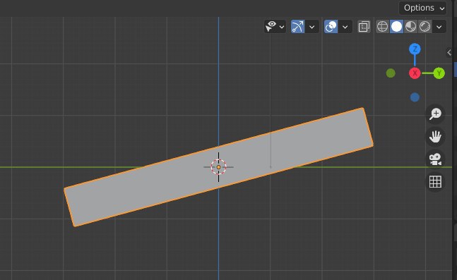Toggle X-ray mode
The height and width of the screenshot is (280, 457).
[364, 27]
